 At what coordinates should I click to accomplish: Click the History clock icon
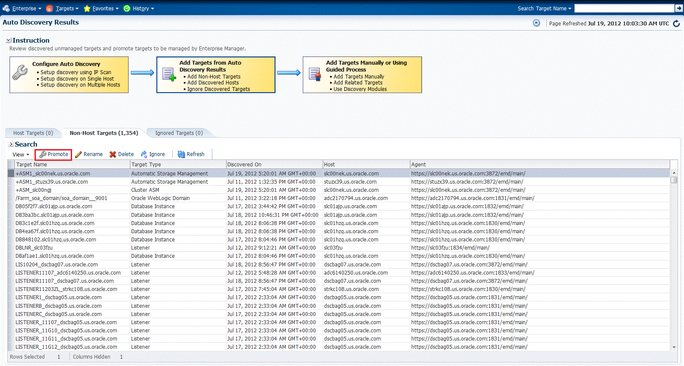coord(127,8)
